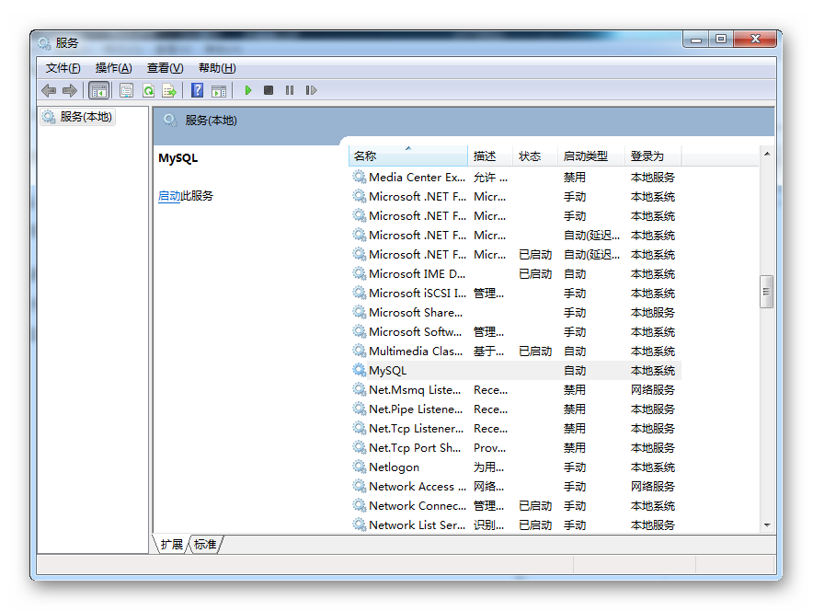813x611 pixels.
Task: Select the Network Access ... service
Action: pyautogui.click(x=515, y=486)
